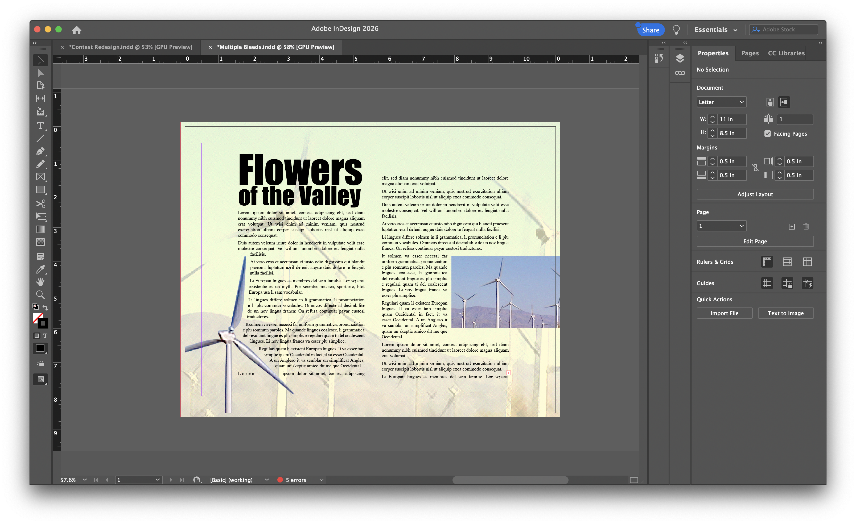Go to the next page

[x=171, y=480]
